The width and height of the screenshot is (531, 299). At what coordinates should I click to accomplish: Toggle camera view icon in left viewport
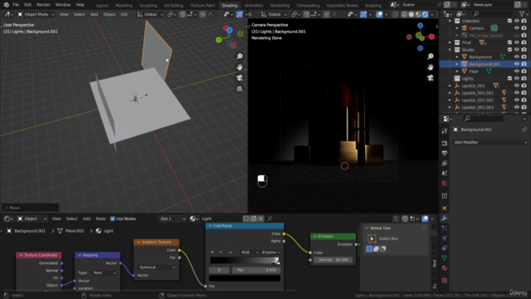point(240,78)
